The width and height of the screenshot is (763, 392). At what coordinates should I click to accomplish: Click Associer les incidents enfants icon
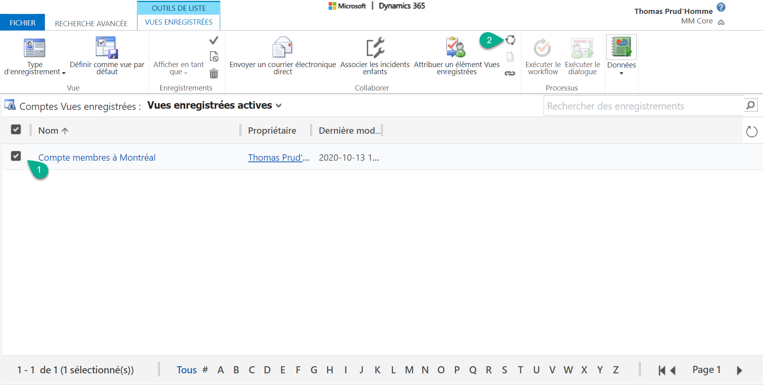375,48
